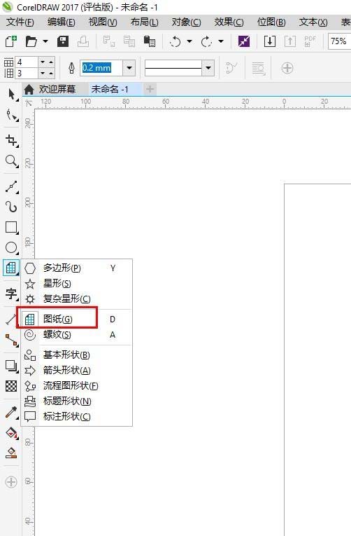Click the 75% zoom level field
Screen dimensions: 351x536
pyautogui.click(x=339, y=41)
